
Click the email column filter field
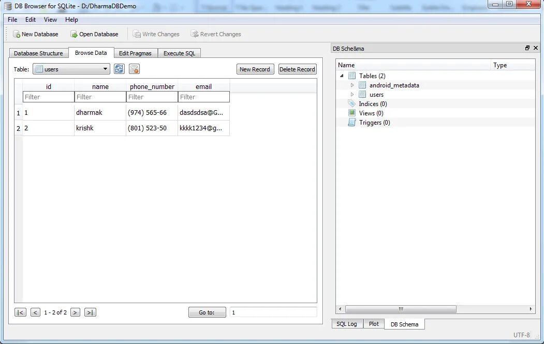tap(203, 97)
